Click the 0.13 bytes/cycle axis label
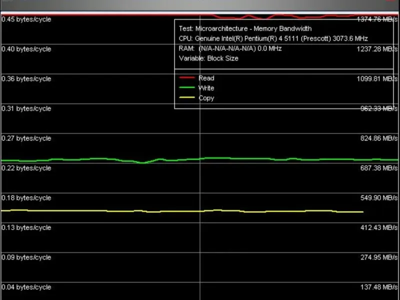 (26, 227)
